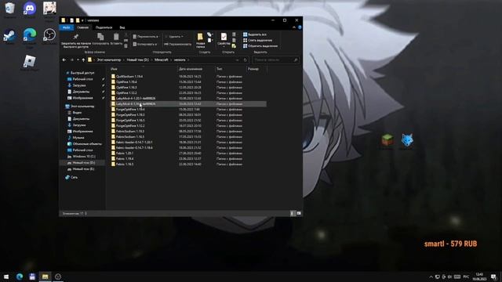
Task: Sort by the Имя (Name) column header
Action: point(114,69)
